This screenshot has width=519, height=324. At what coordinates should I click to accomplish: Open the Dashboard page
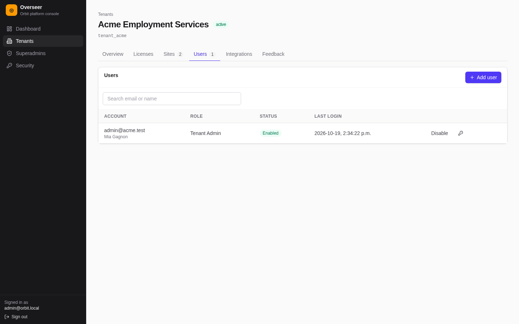pyautogui.click(x=43, y=29)
